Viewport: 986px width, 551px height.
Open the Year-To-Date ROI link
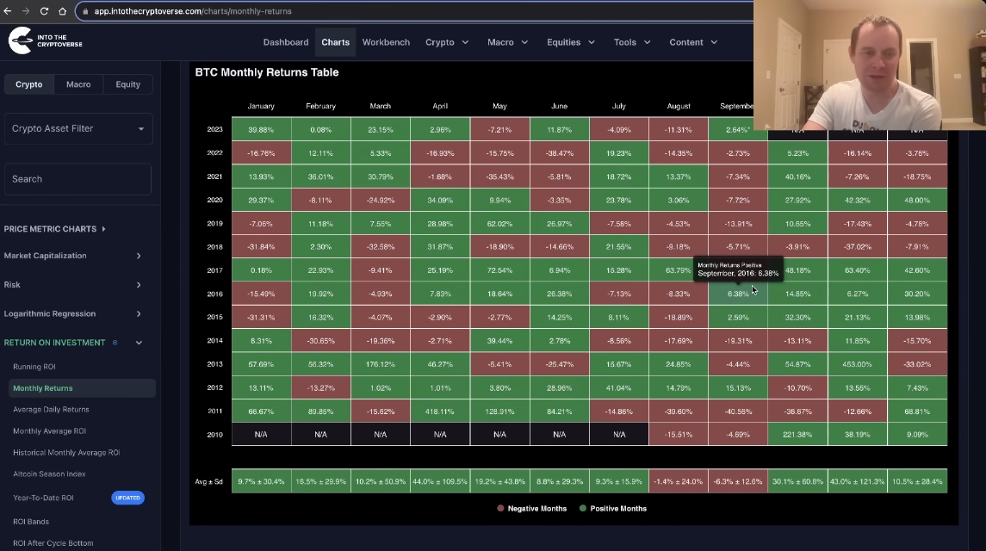click(x=43, y=498)
